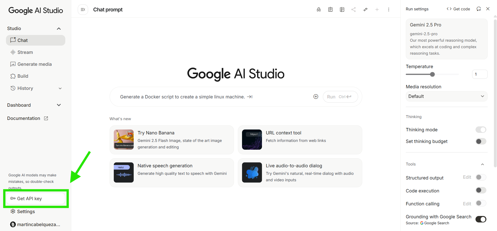Open the Live audio-to-audio dialog card
The height and width of the screenshot is (231, 497).
tap(300, 173)
